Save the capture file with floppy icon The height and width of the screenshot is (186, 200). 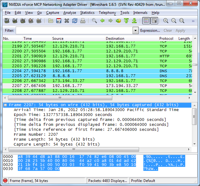pos(59,21)
